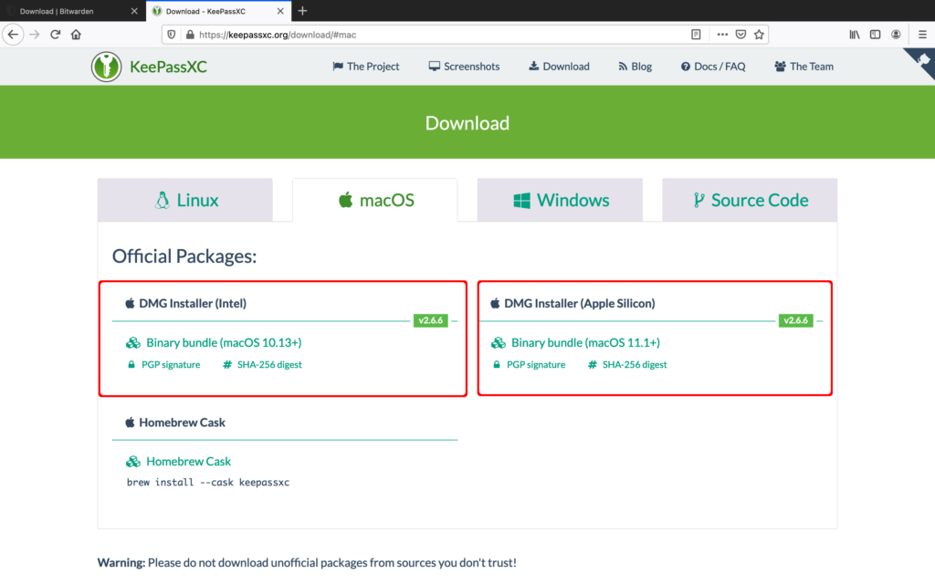Close the Download | Bitwarden tab
This screenshot has height=584, width=935.
click(x=134, y=11)
